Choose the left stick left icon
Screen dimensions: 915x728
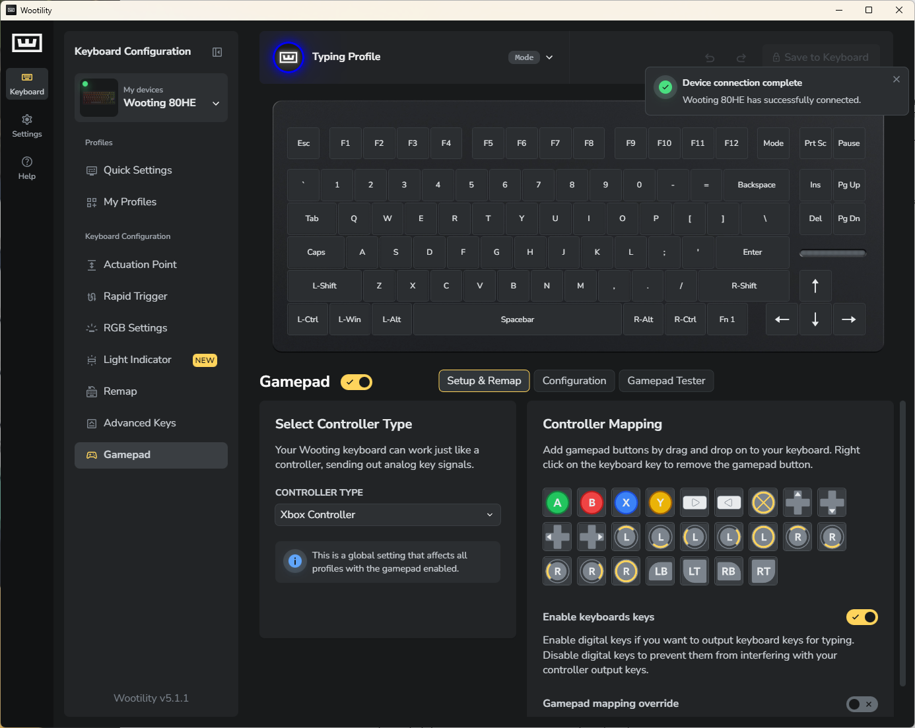coord(695,537)
